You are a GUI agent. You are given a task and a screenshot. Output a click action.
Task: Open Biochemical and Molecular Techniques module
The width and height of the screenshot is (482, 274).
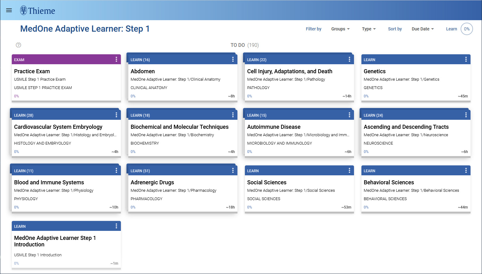tap(179, 127)
